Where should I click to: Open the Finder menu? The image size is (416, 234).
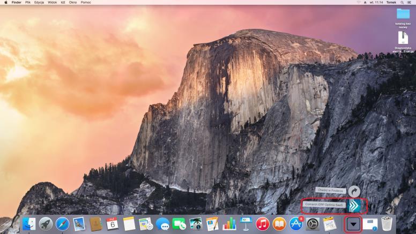(x=17, y=2)
